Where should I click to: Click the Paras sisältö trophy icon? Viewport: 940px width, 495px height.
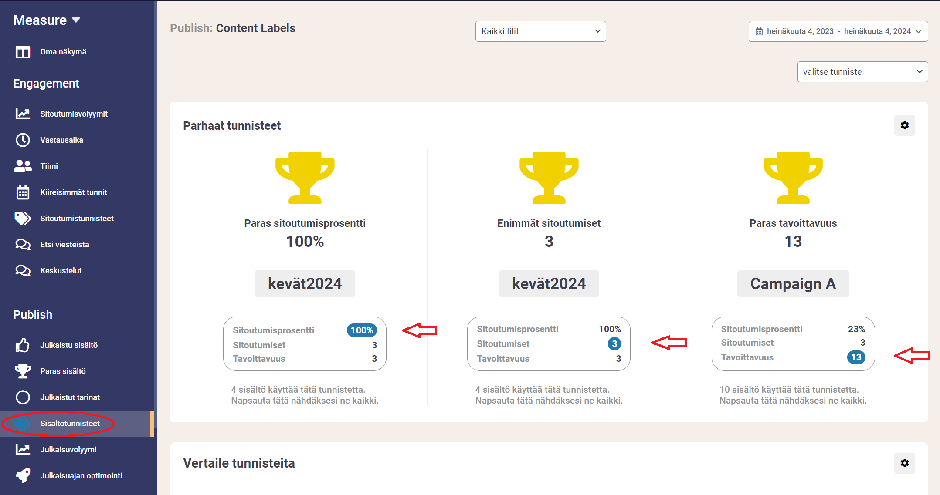23,371
